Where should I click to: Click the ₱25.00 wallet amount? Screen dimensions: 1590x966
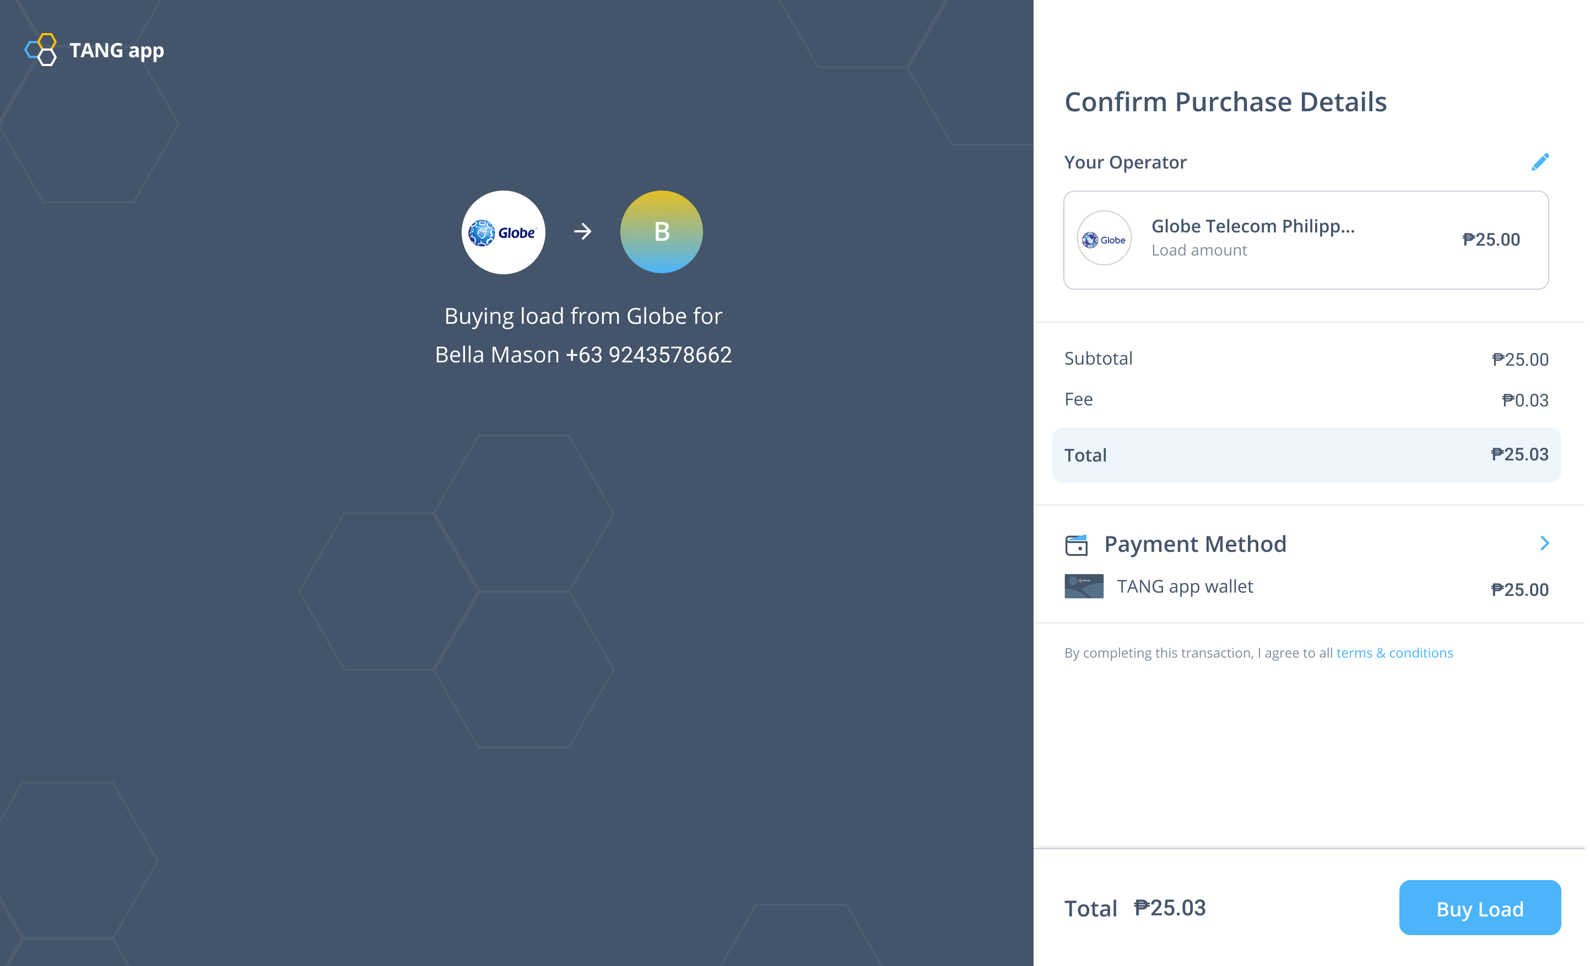click(x=1519, y=589)
